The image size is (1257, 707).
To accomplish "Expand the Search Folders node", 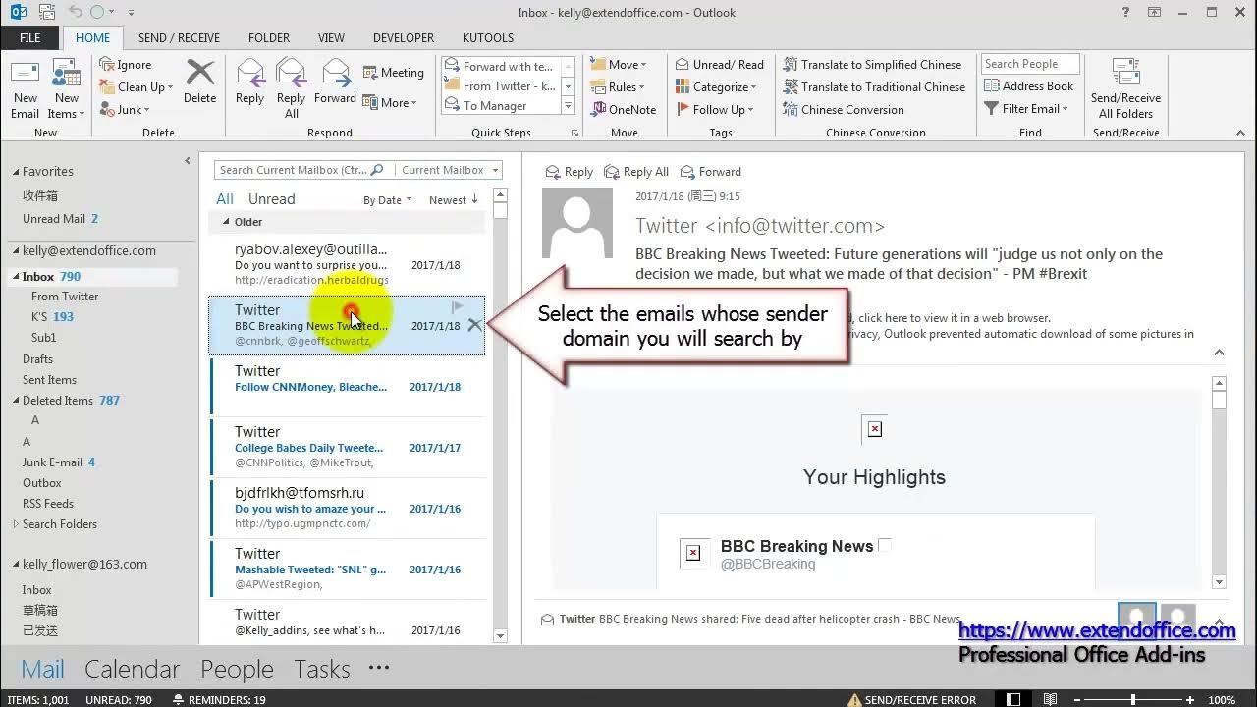I will 16,524.
